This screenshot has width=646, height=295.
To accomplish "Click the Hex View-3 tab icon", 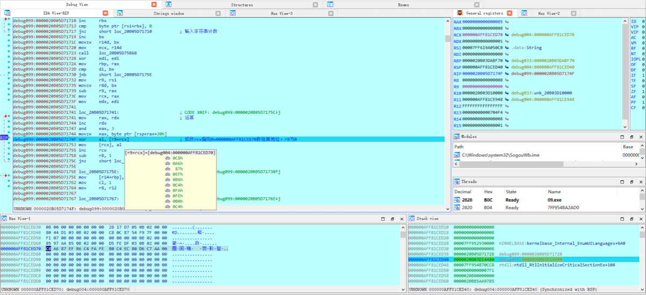I will tap(233, 12).
